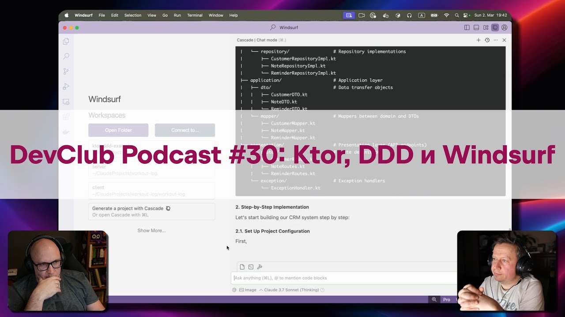Click ReminderRepositoryImpl.kt in the code block
The width and height of the screenshot is (565, 317).
pyautogui.click(x=303, y=73)
